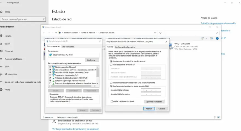
Task: Click the Configurar... button
Action: [x=92, y=60]
